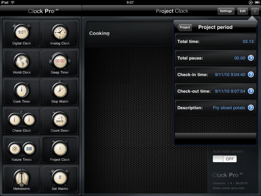Toggle the Auto-lock screen switch
Viewport: 261px width, 196px height.
(225, 159)
